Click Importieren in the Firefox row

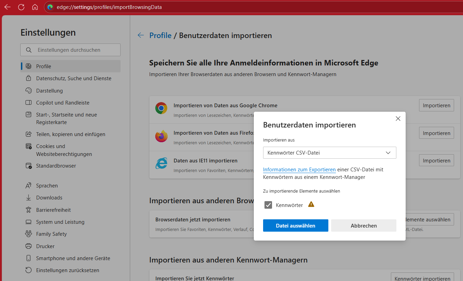(437, 133)
